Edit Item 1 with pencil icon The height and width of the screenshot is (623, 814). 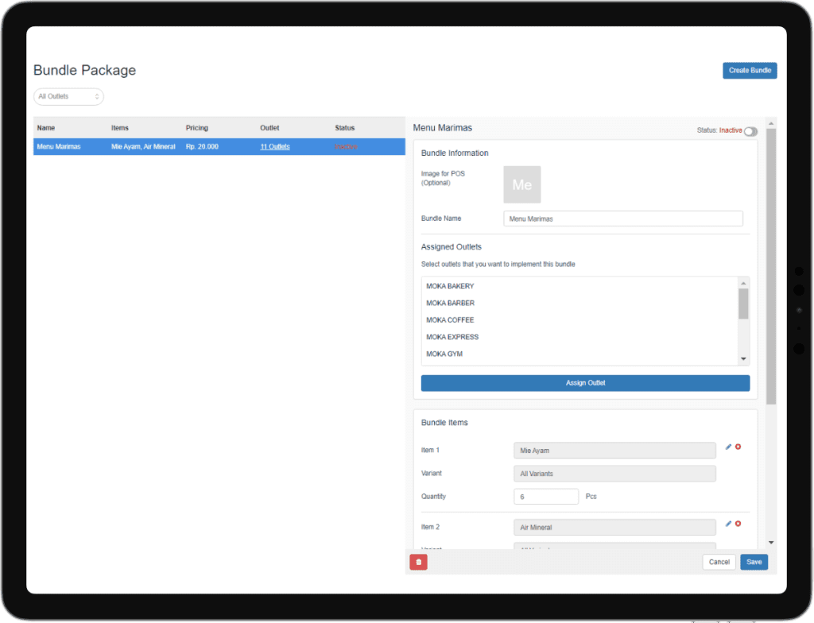728,447
